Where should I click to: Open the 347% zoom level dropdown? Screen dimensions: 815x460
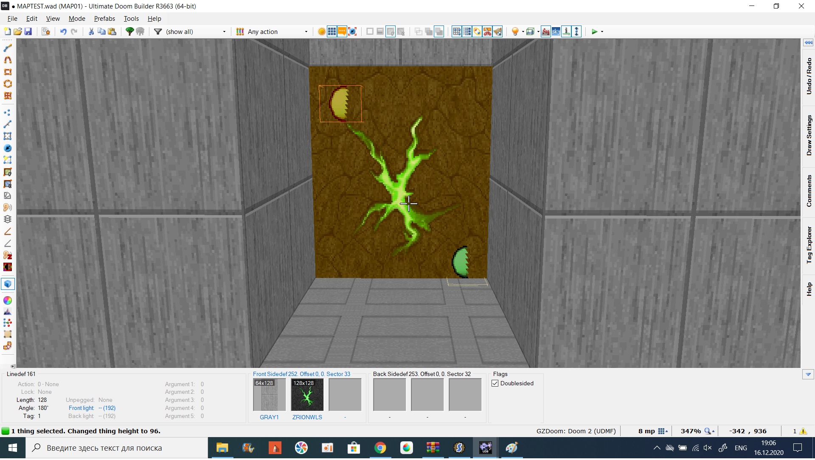click(709, 432)
